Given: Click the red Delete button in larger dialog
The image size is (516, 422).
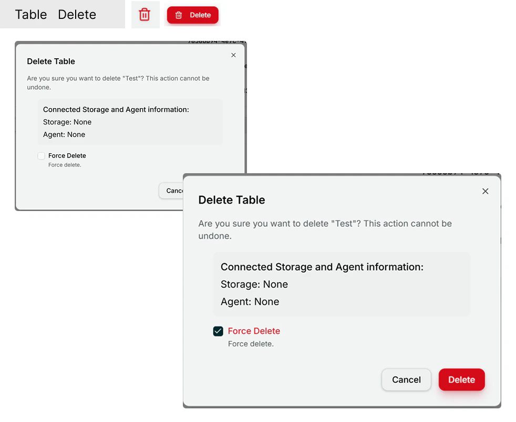Looking at the screenshot, I should pos(461,379).
